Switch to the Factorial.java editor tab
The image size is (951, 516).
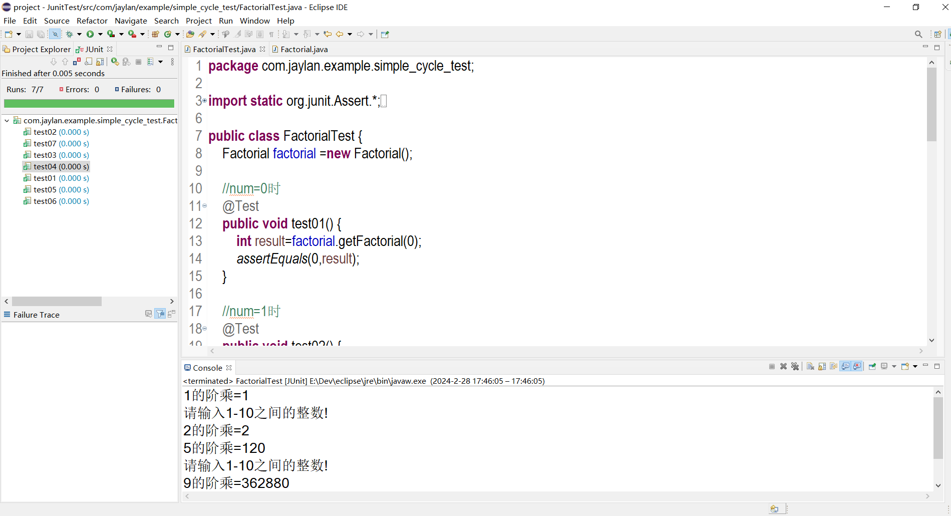click(299, 49)
